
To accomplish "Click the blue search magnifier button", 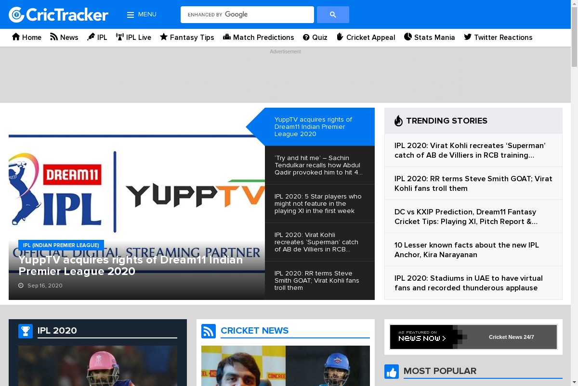I will coord(333,14).
